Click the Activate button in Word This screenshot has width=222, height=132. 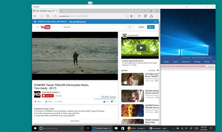coord(211,66)
